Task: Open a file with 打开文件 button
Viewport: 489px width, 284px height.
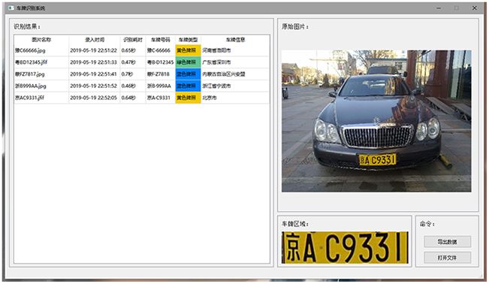Action: point(447,258)
